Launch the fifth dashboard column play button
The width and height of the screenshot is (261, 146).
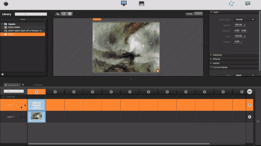[x=111, y=92]
